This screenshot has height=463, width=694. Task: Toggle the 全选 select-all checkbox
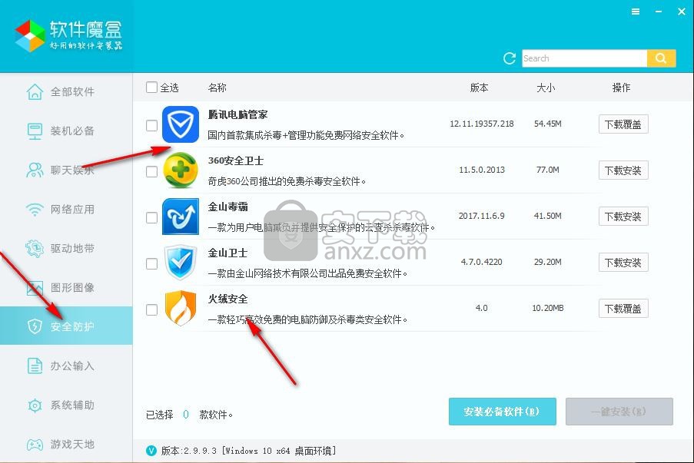click(152, 87)
